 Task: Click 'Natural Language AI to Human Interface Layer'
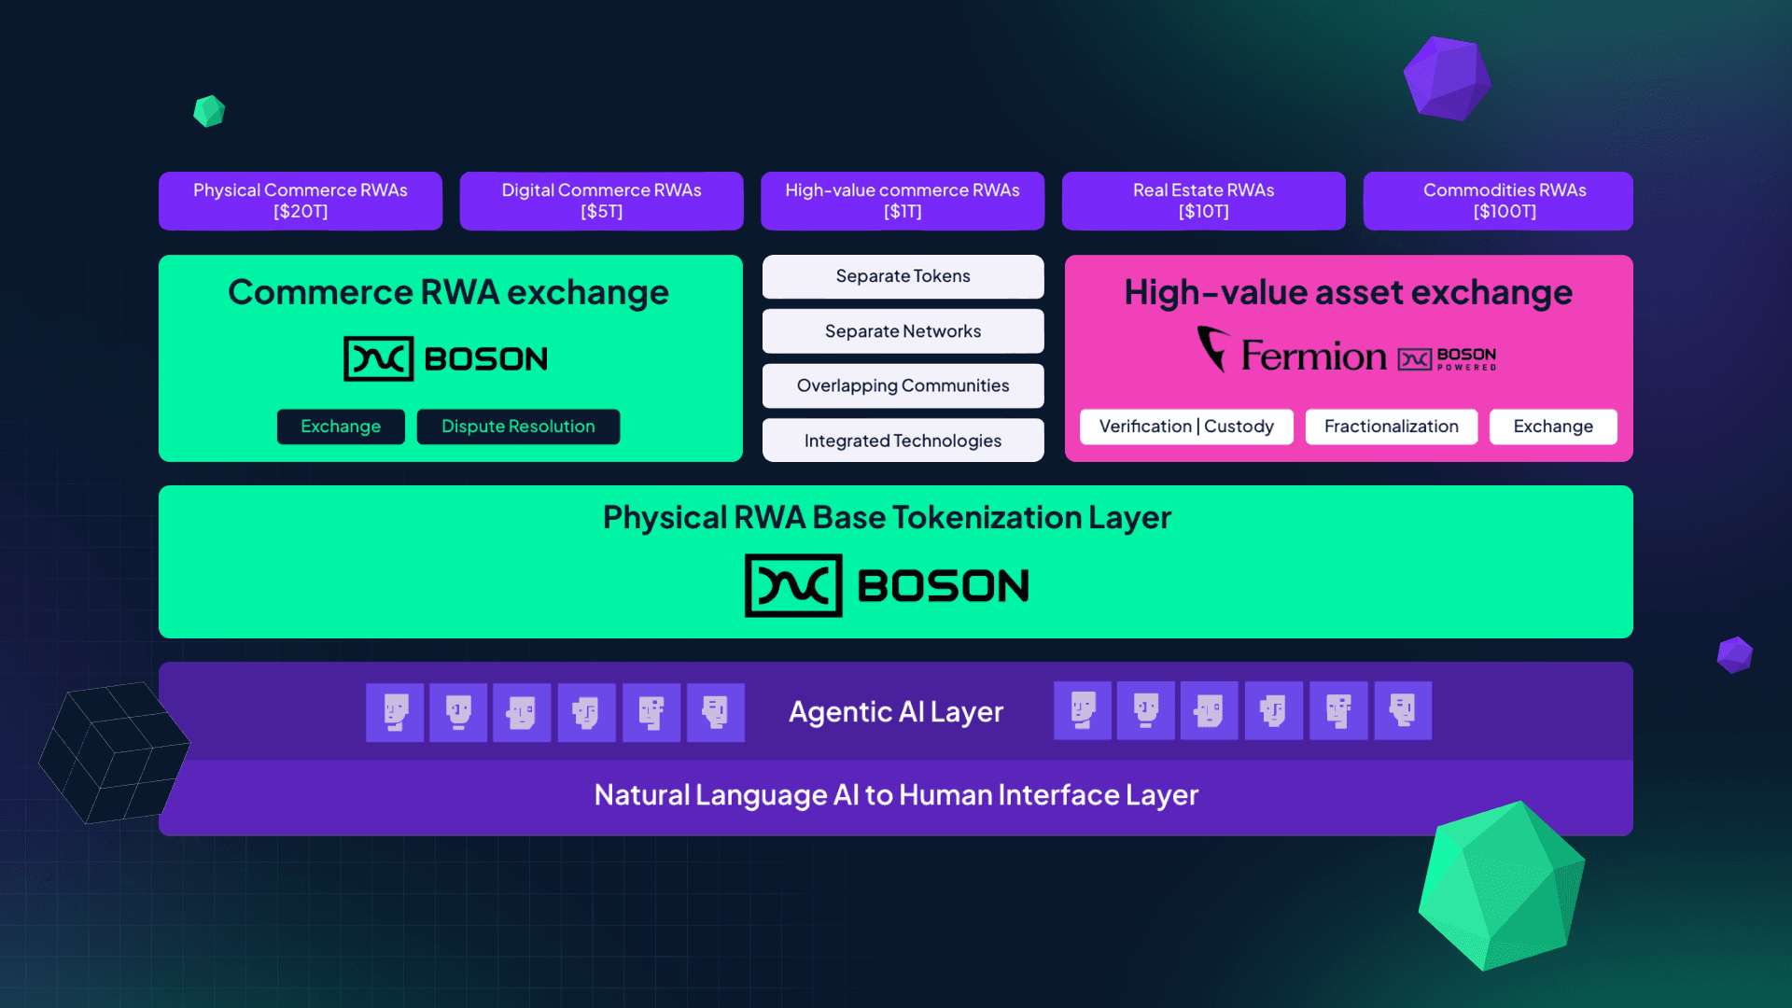[896, 795]
